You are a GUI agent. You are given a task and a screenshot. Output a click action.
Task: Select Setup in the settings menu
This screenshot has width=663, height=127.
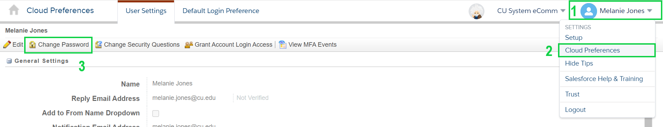[574, 38]
